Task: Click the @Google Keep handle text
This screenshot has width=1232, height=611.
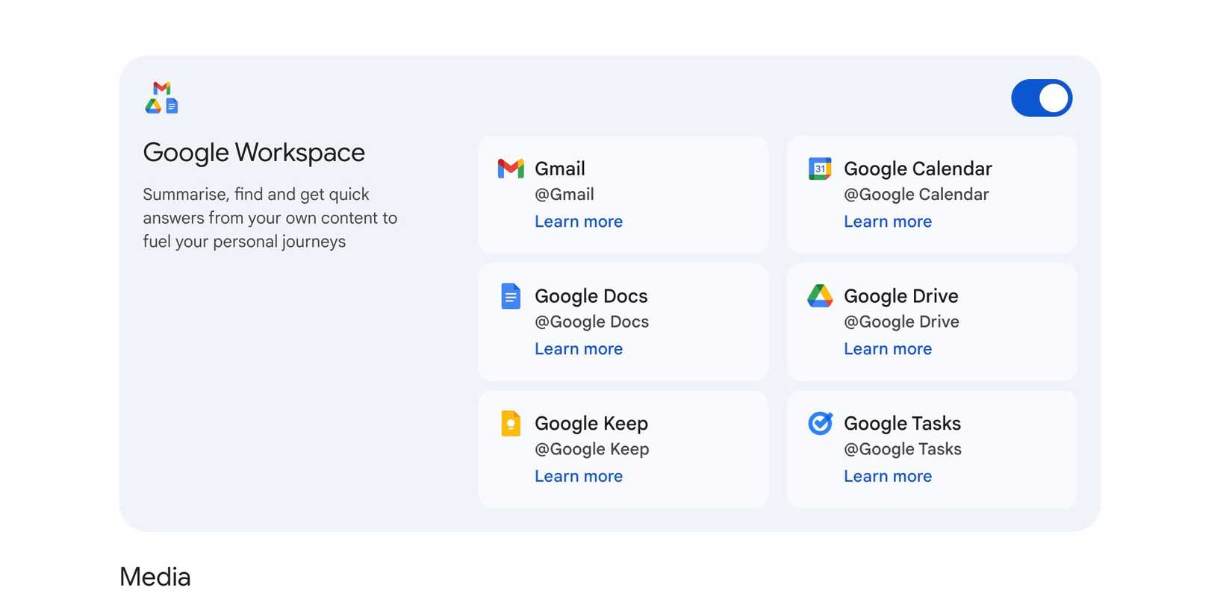Action: pyautogui.click(x=592, y=449)
